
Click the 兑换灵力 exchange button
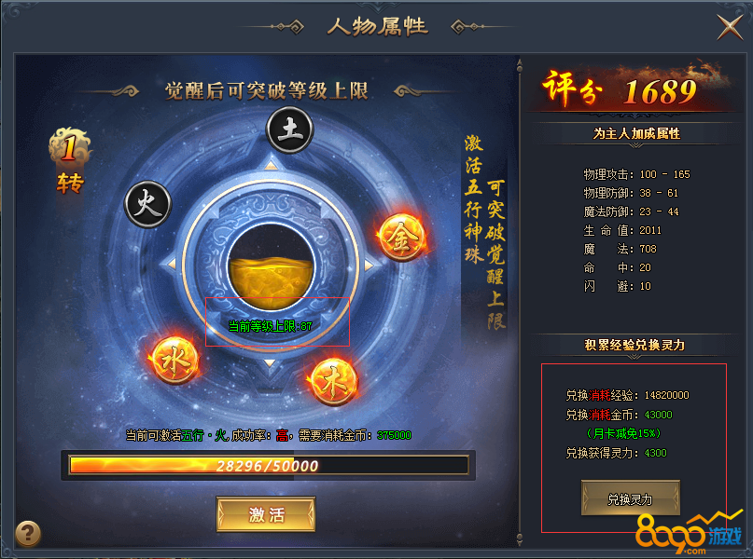[630, 498]
